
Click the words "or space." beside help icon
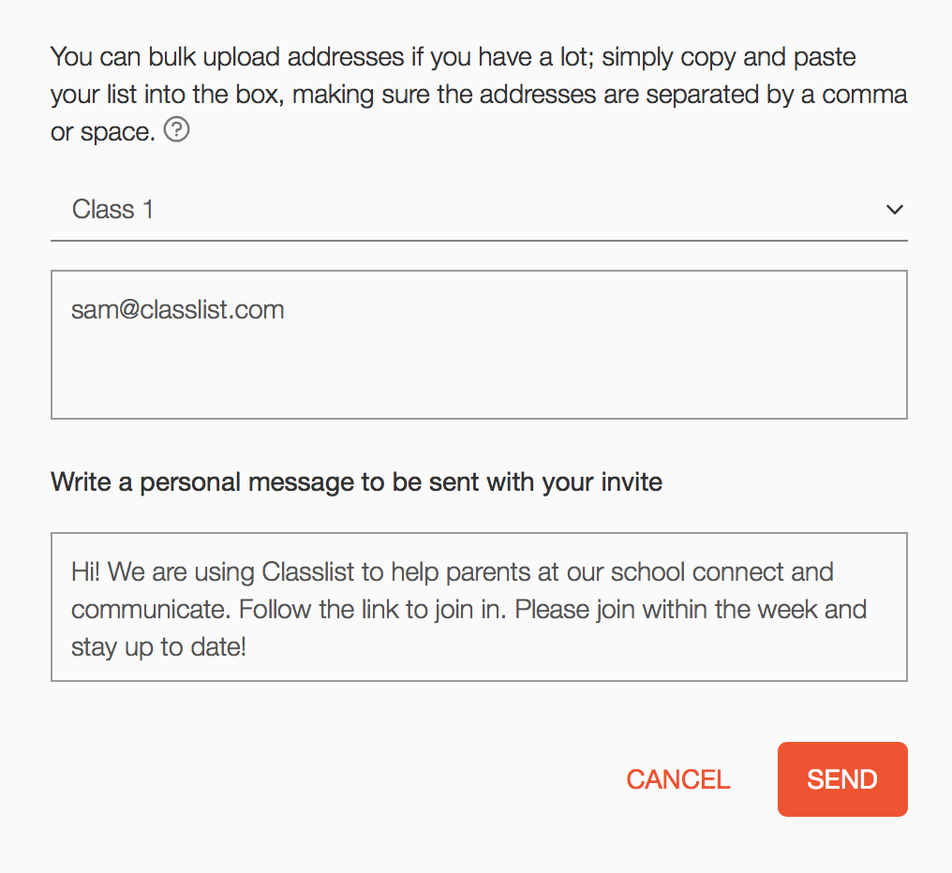[x=103, y=132]
